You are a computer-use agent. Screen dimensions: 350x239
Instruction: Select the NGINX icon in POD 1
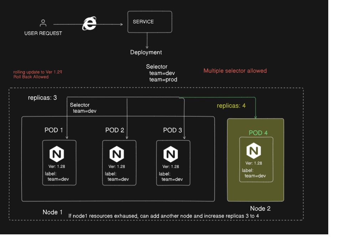click(57, 154)
